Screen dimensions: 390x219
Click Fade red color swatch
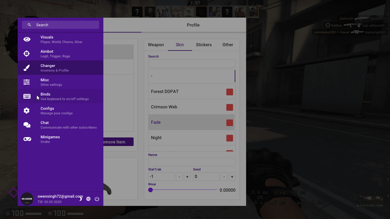pos(230,123)
